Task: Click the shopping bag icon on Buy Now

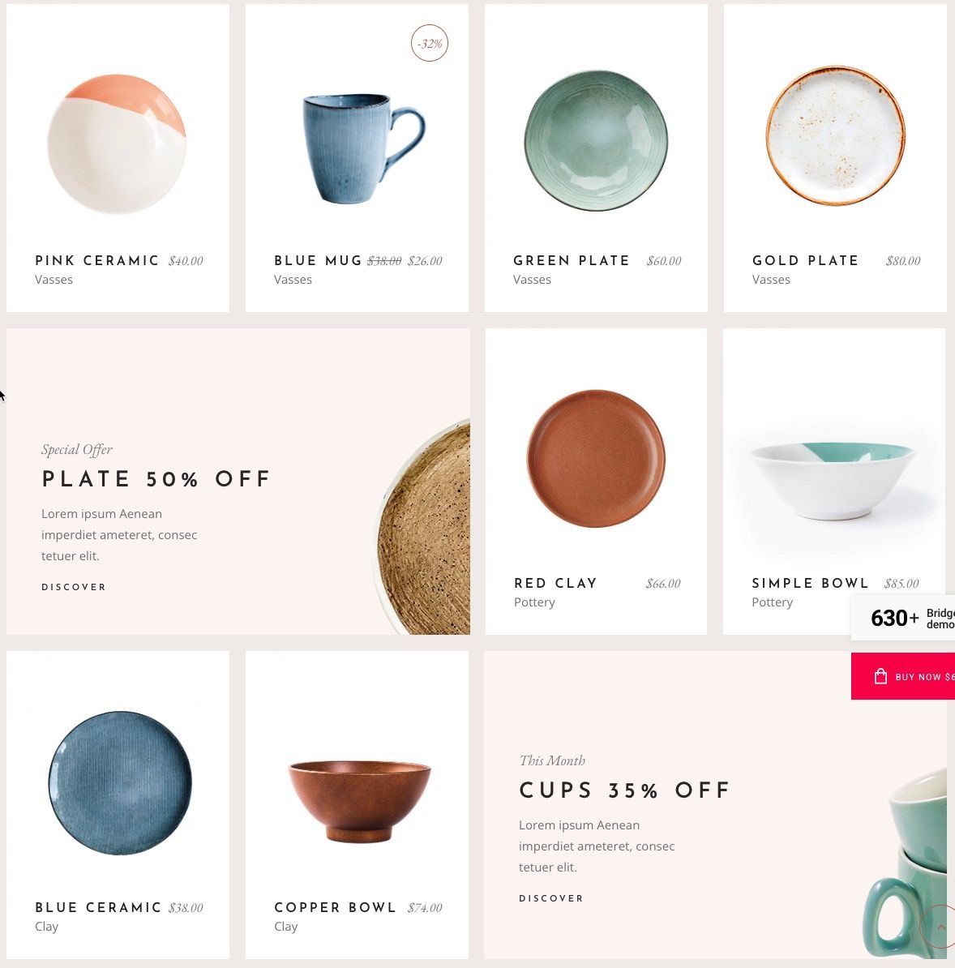Action: [880, 676]
